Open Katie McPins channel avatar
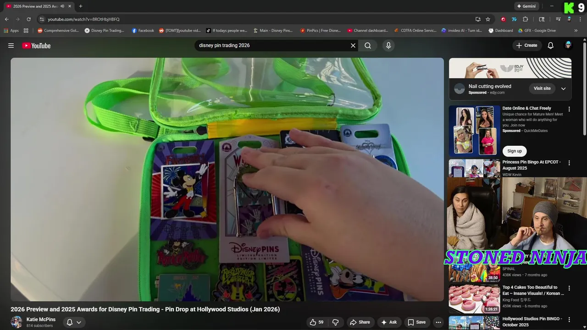The image size is (587, 330). tap(17, 322)
